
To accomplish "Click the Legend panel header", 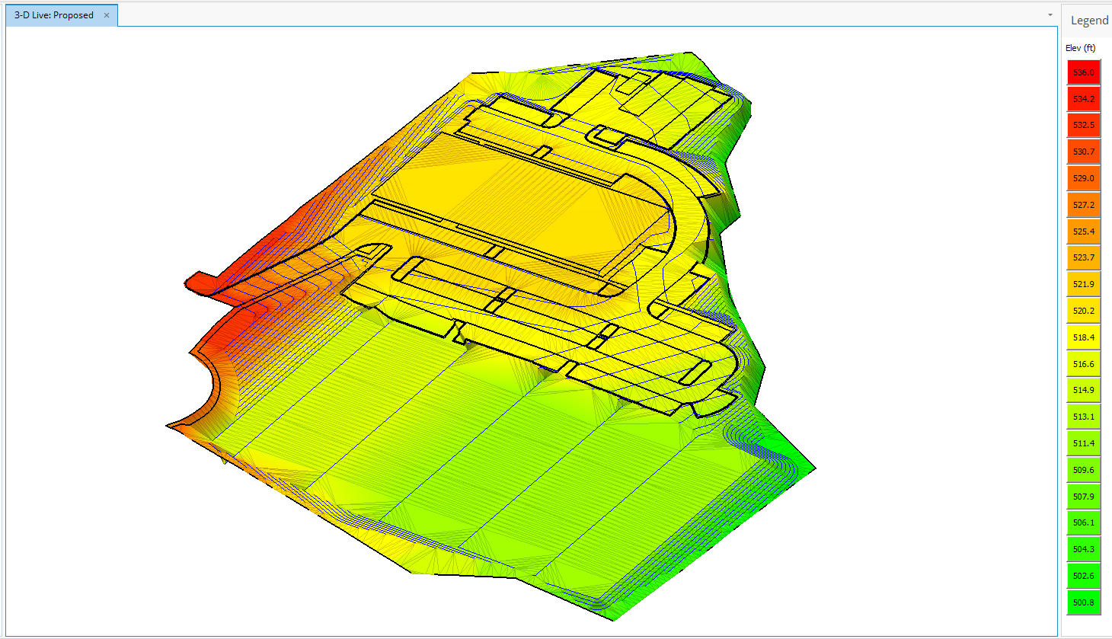I will tap(1088, 20).
